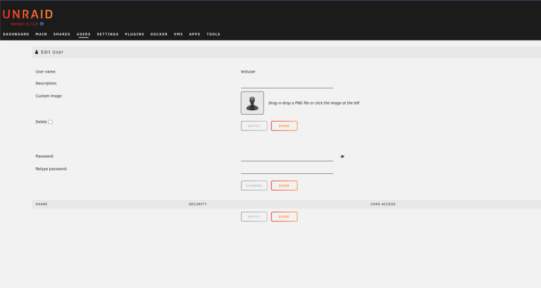The height and width of the screenshot is (288, 541).
Task: Select the Users menu item
Action: pyautogui.click(x=83, y=34)
